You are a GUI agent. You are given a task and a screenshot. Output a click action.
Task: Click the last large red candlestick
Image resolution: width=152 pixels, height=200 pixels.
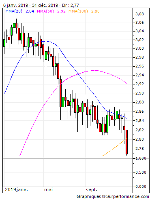tap(126, 142)
